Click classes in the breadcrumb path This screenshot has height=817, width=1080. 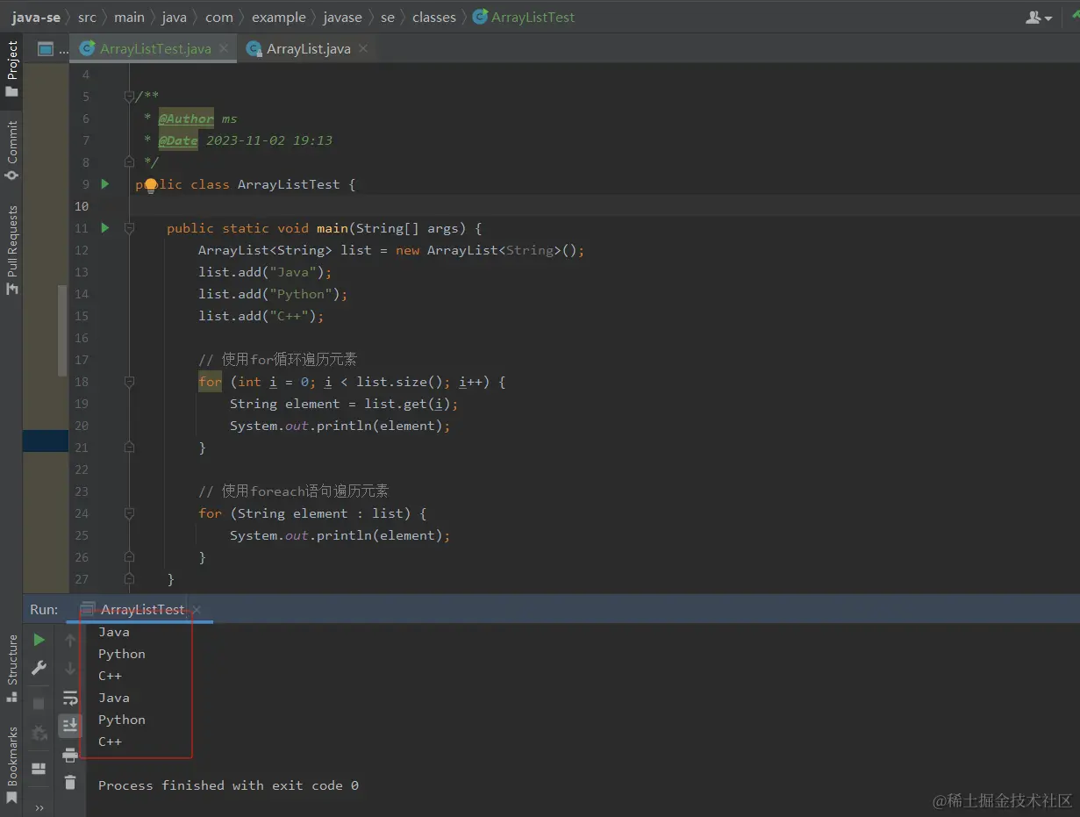point(434,17)
